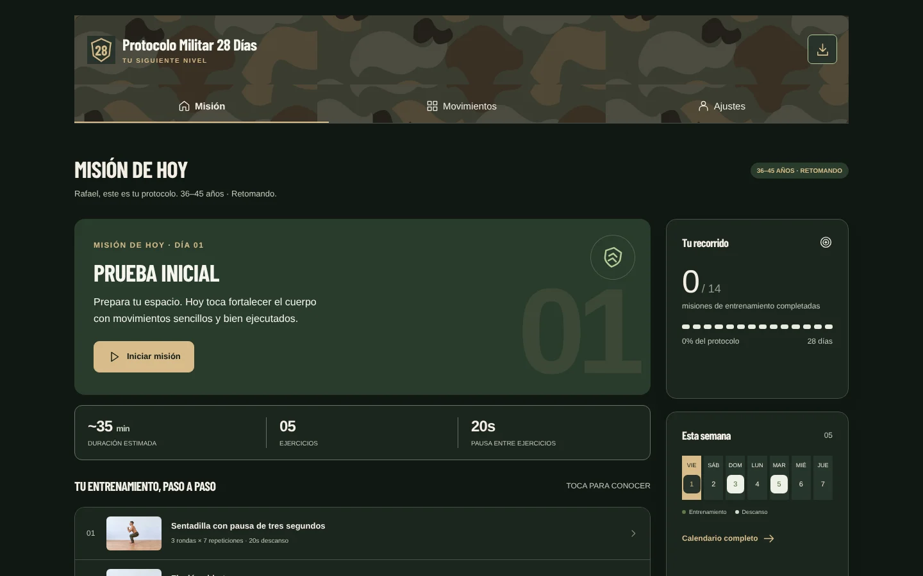Click the Descanso legend item
923x576 pixels.
751,512
